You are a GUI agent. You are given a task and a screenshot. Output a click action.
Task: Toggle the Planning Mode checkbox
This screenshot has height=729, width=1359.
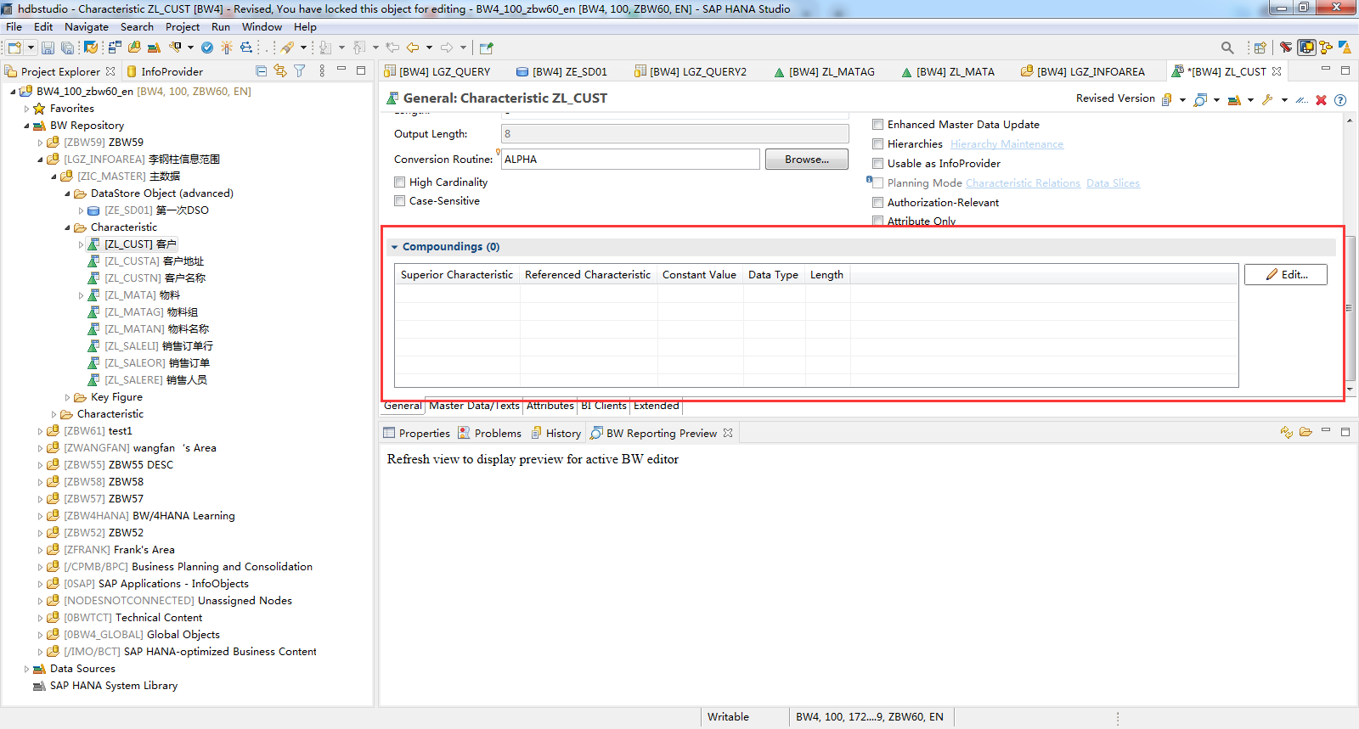point(877,183)
